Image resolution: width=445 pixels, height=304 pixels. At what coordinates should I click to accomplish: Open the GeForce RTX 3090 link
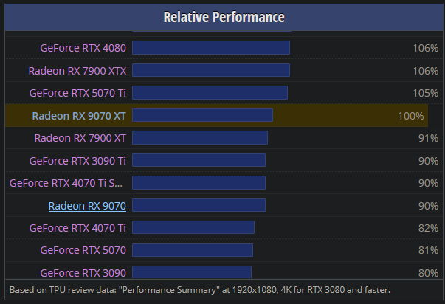click(x=83, y=273)
